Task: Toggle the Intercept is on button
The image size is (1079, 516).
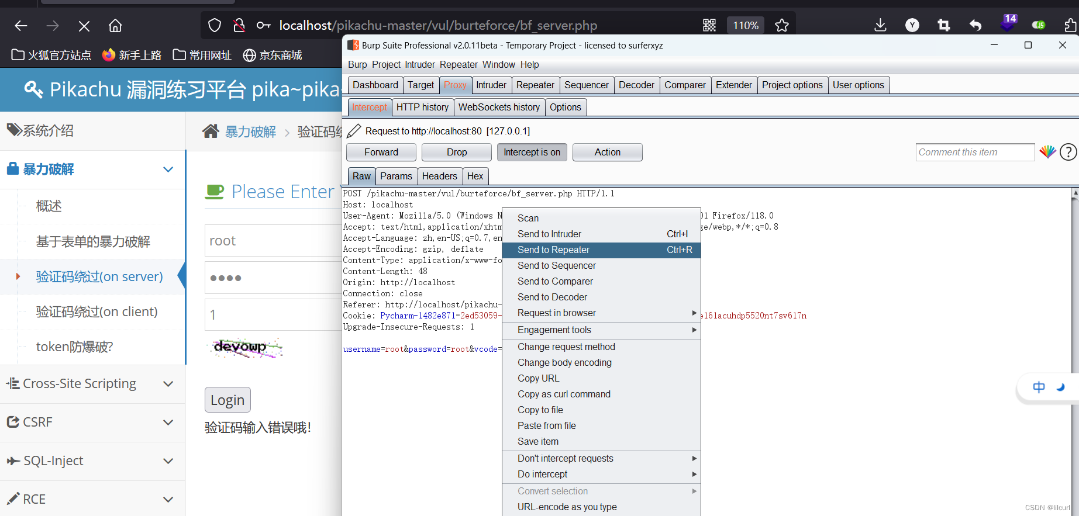Action: pos(532,152)
